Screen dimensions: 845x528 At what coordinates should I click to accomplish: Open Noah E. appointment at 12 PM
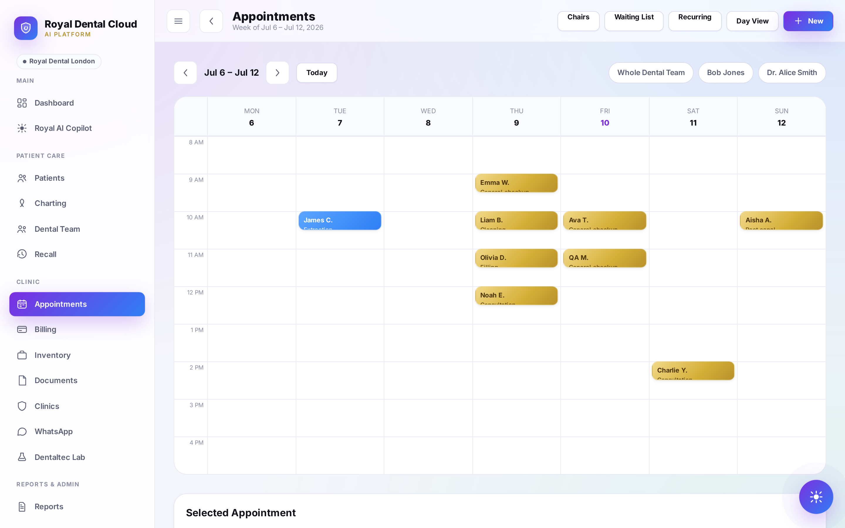[x=516, y=295]
